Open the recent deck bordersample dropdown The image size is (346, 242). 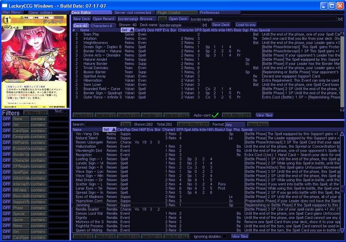pos(128,19)
